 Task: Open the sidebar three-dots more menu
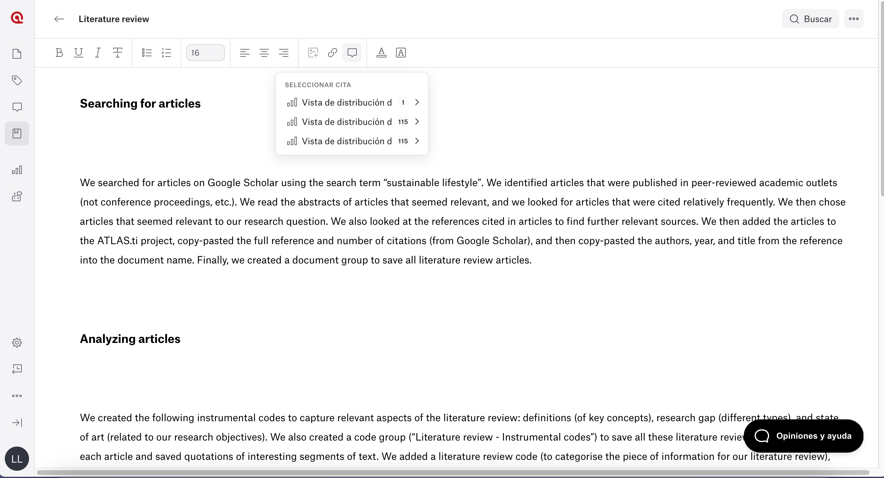(17, 396)
